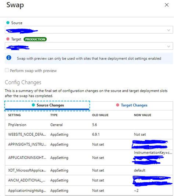The height and width of the screenshot is (196, 174).
Task: Click the NEW VALUE column header
Action: (142, 115)
